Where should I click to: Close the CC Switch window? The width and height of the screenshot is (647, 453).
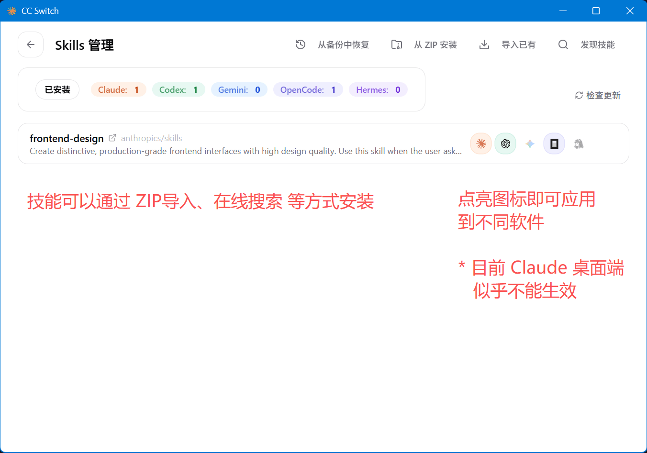point(630,11)
